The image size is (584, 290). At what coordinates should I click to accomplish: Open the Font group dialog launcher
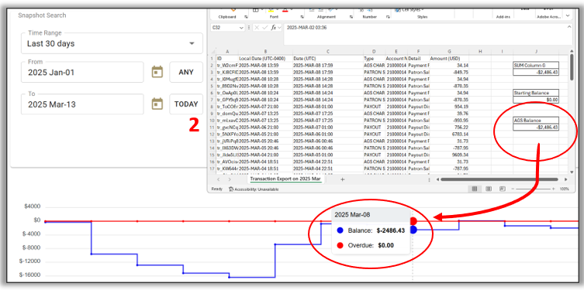pyautogui.click(x=302, y=17)
